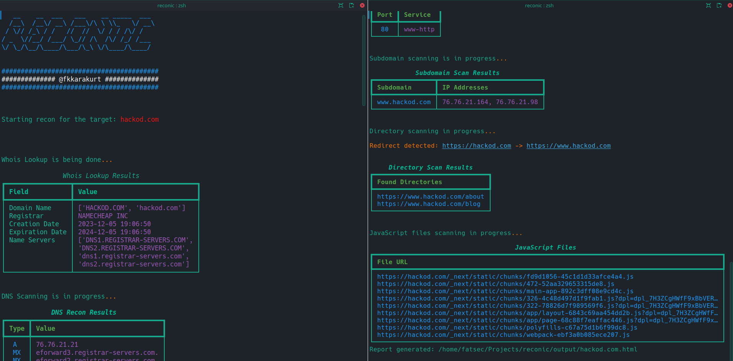Detach right terminal pane into new tab
The image size is (733, 361).
coord(719,5)
